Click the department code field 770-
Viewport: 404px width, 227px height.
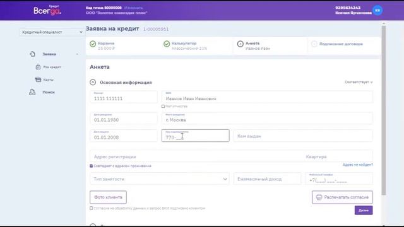point(195,136)
